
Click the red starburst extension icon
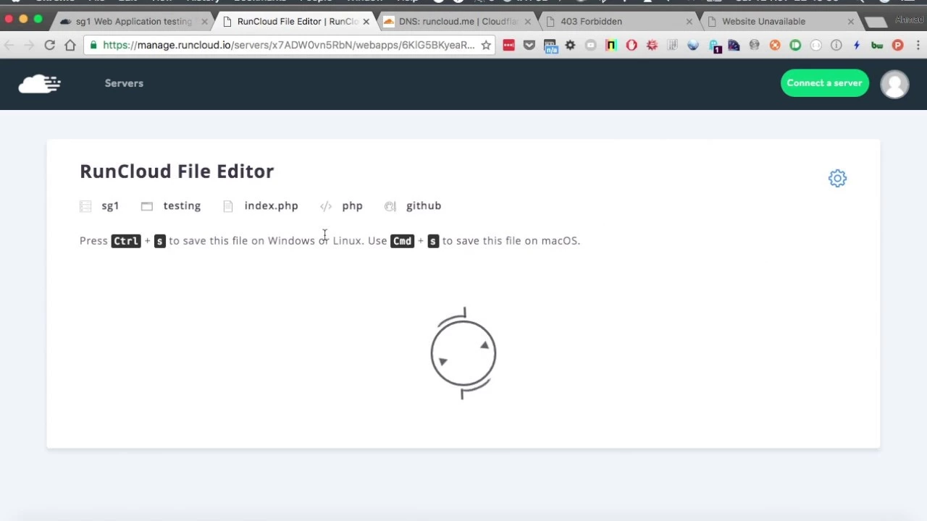point(652,45)
